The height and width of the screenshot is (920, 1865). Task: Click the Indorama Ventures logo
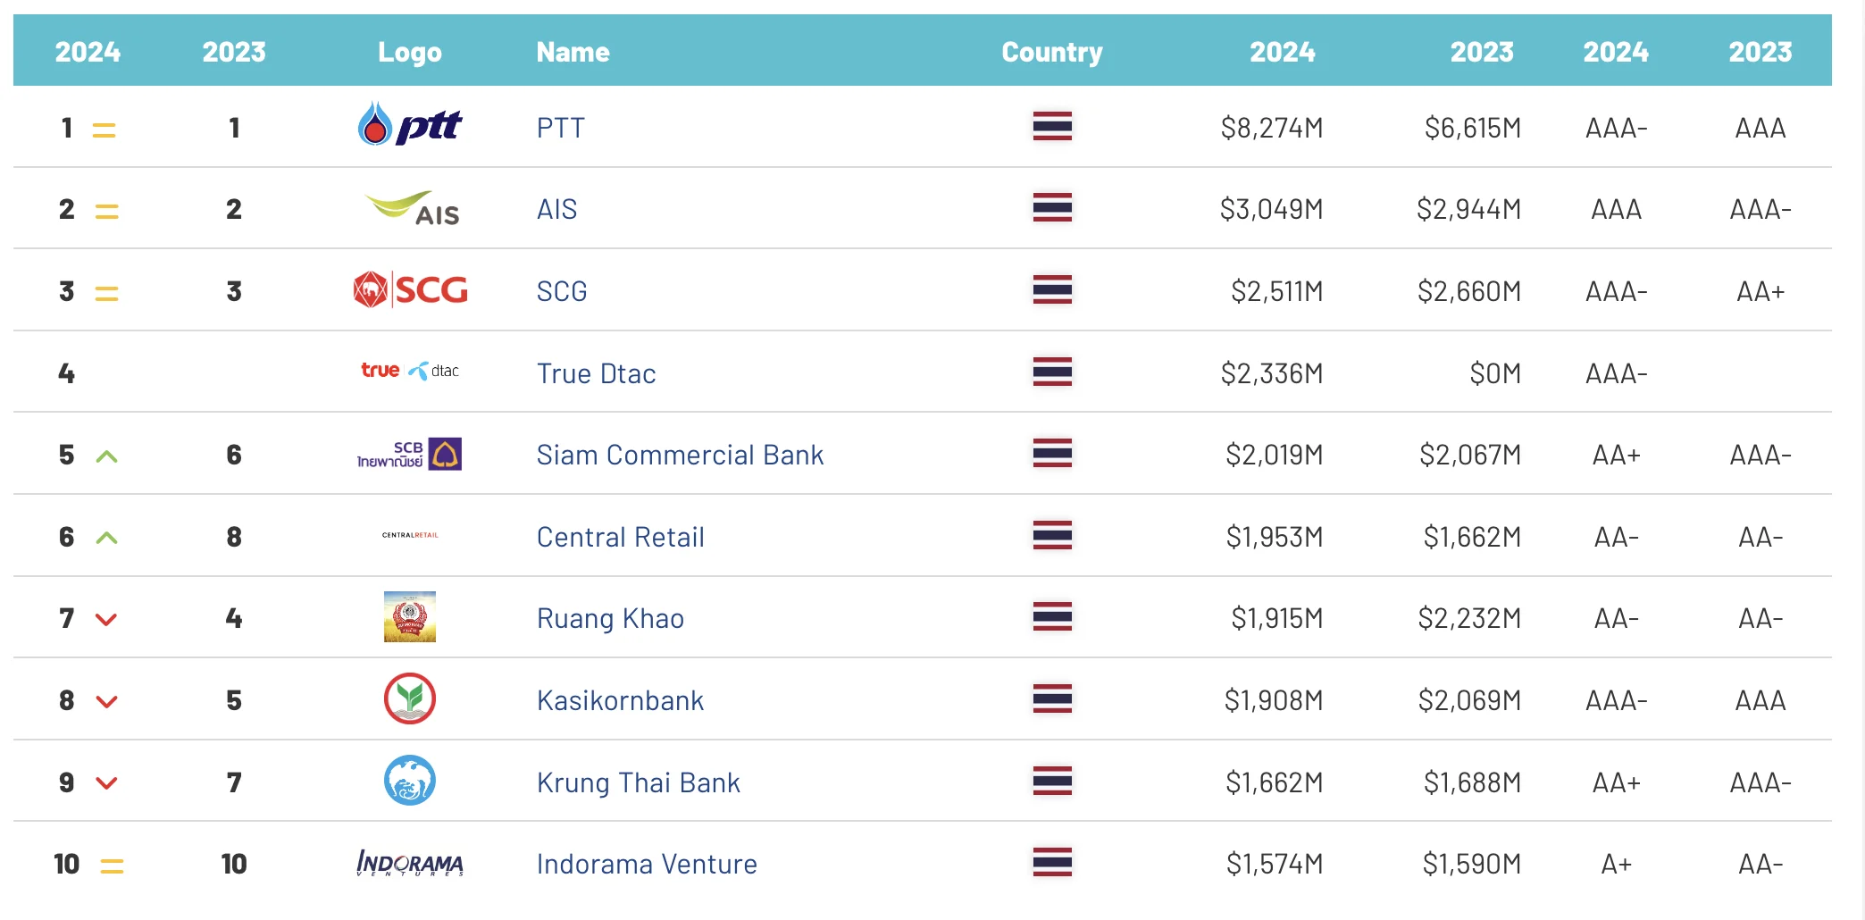pos(410,863)
